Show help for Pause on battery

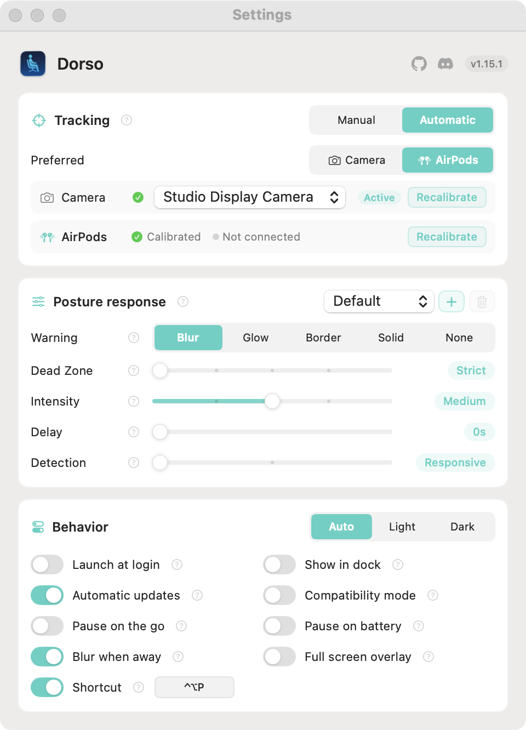pos(419,626)
